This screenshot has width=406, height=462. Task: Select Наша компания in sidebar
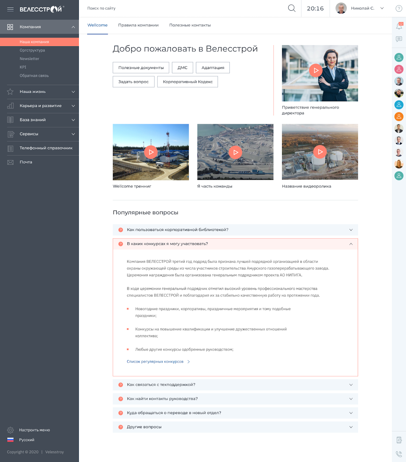click(x=39, y=42)
